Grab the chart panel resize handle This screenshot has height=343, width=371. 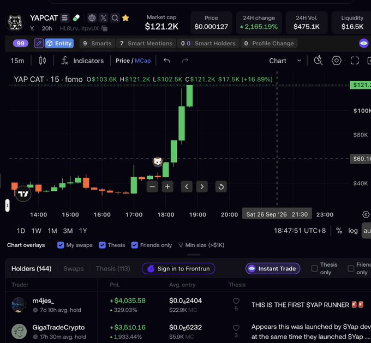tap(193, 255)
